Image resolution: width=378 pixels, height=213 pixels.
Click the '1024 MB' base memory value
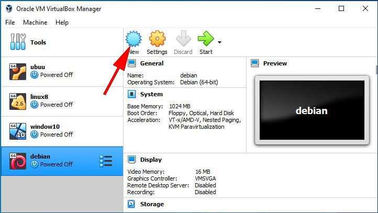(180, 106)
